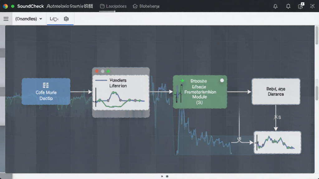The image size is (319, 179).
Task: Click the green status dot beside SoundCheck
Action: [x=12, y=6]
